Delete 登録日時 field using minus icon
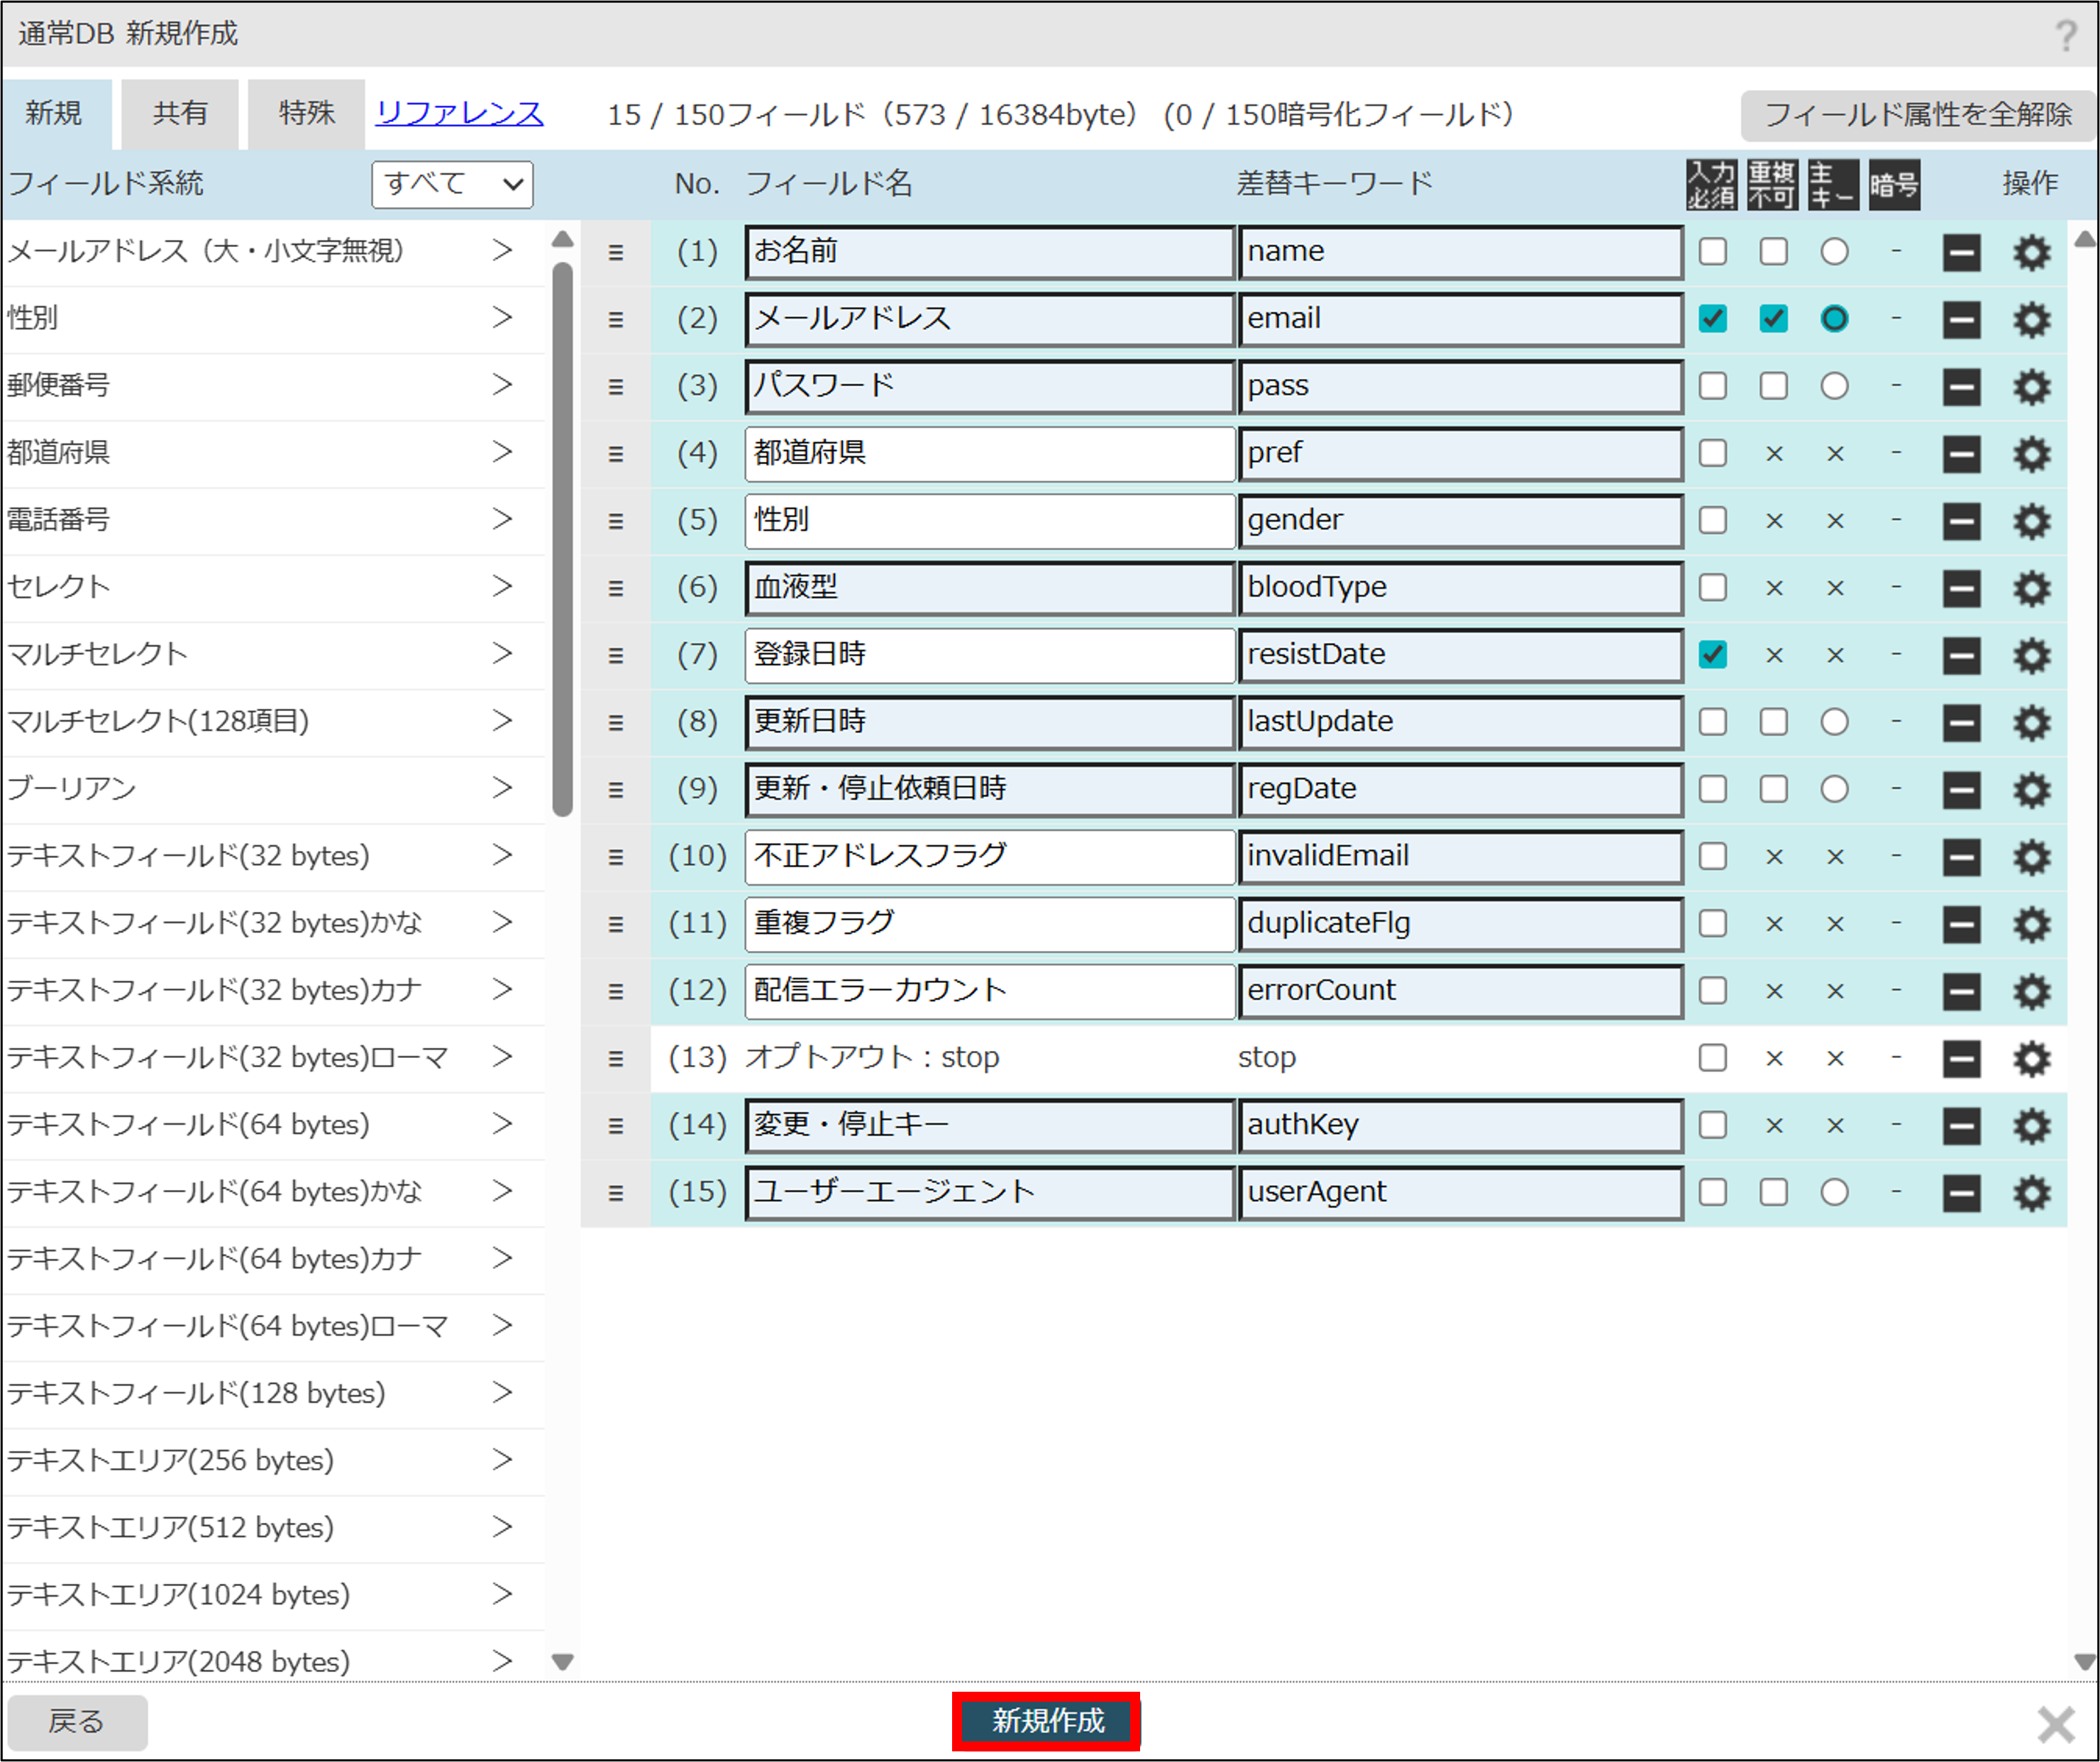This screenshot has height=1762, width=2100. click(x=1961, y=655)
